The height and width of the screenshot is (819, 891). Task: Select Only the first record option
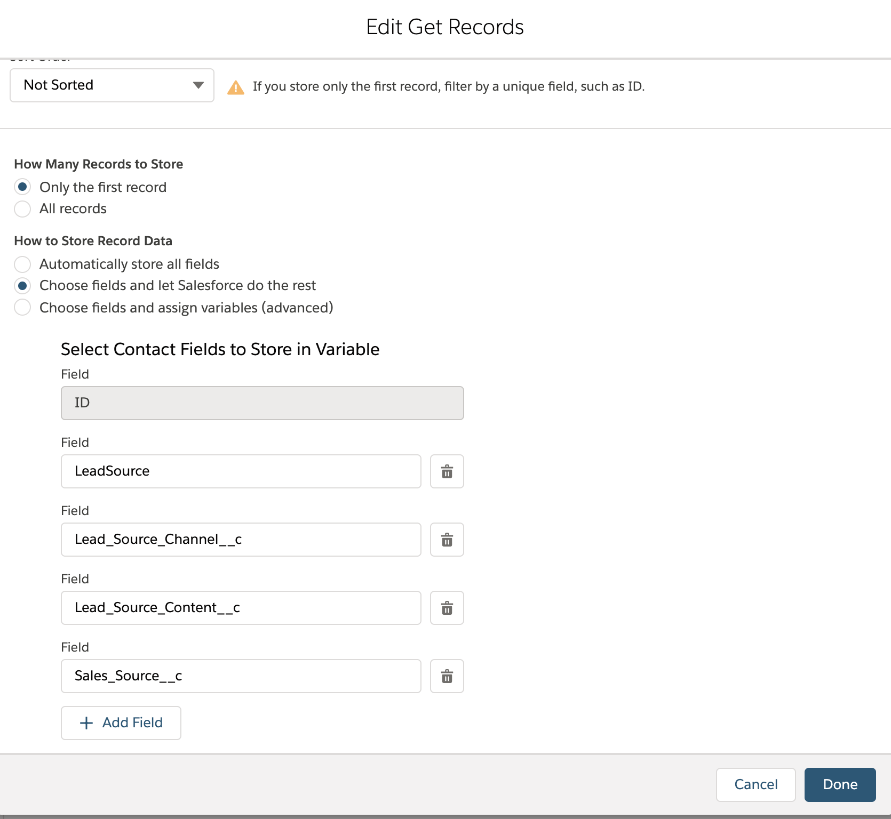click(22, 187)
